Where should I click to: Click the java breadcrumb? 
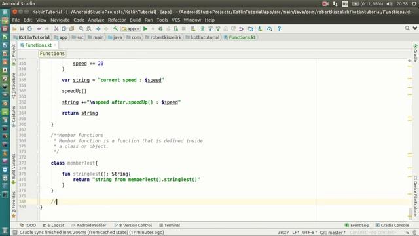(115, 37)
